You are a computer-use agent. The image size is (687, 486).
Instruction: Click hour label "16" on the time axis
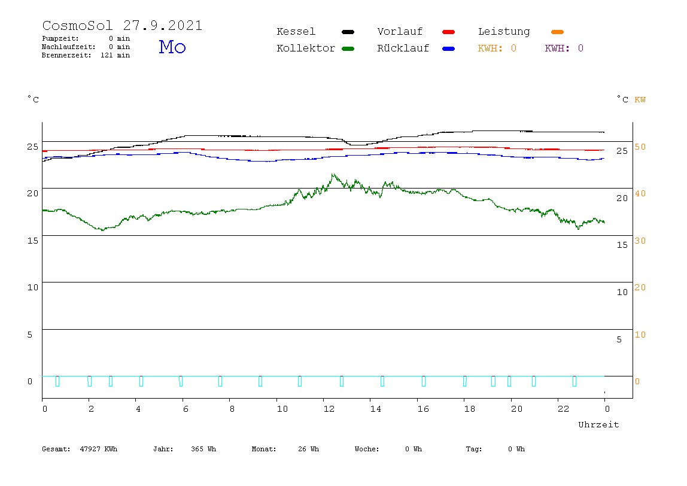coord(423,409)
